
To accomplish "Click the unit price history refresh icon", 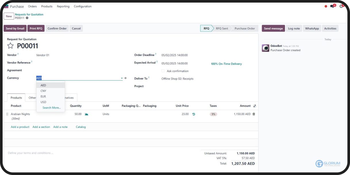I will [194, 114].
